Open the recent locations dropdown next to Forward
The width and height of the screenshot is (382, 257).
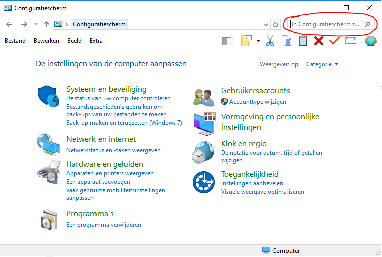[x=36, y=24]
